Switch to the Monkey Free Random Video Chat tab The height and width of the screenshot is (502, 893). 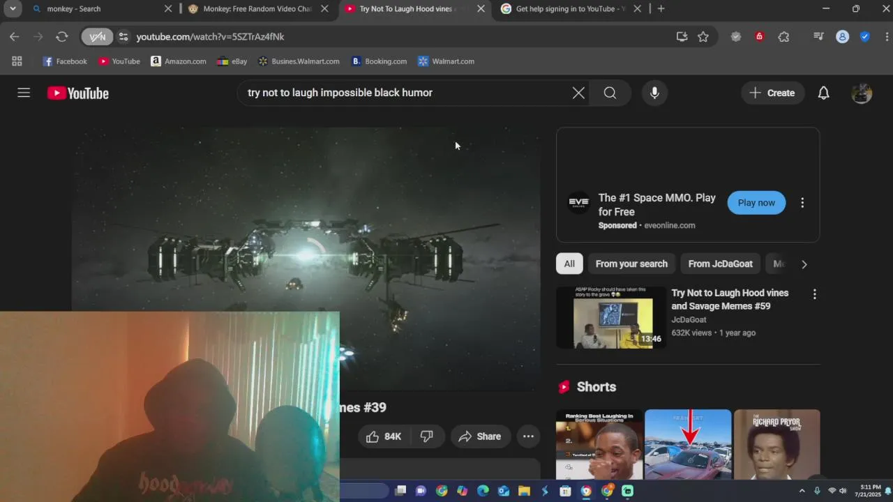click(258, 8)
